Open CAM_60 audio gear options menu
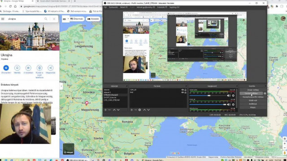The image size is (287, 161). point(233,104)
